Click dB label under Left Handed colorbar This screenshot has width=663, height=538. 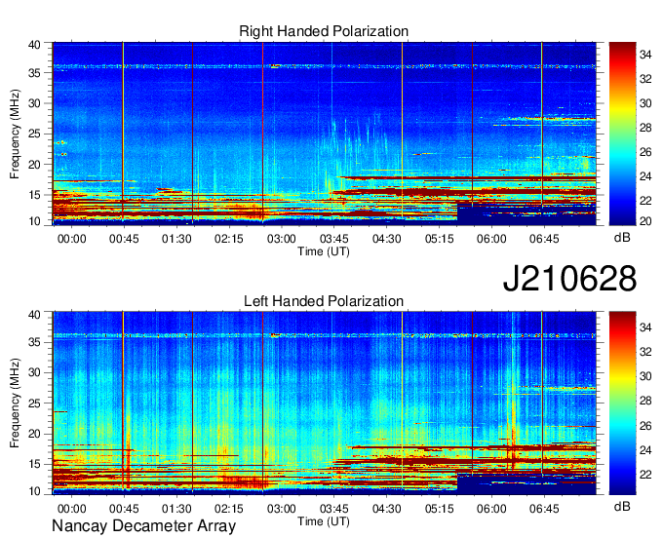[x=622, y=506]
